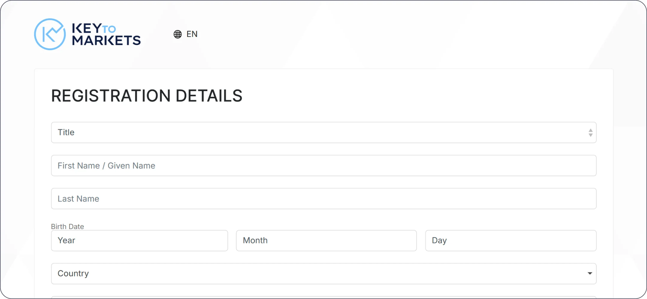Focus the First Name / Given Name field
The width and height of the screenshot is (647, 299).
(323, 166)
